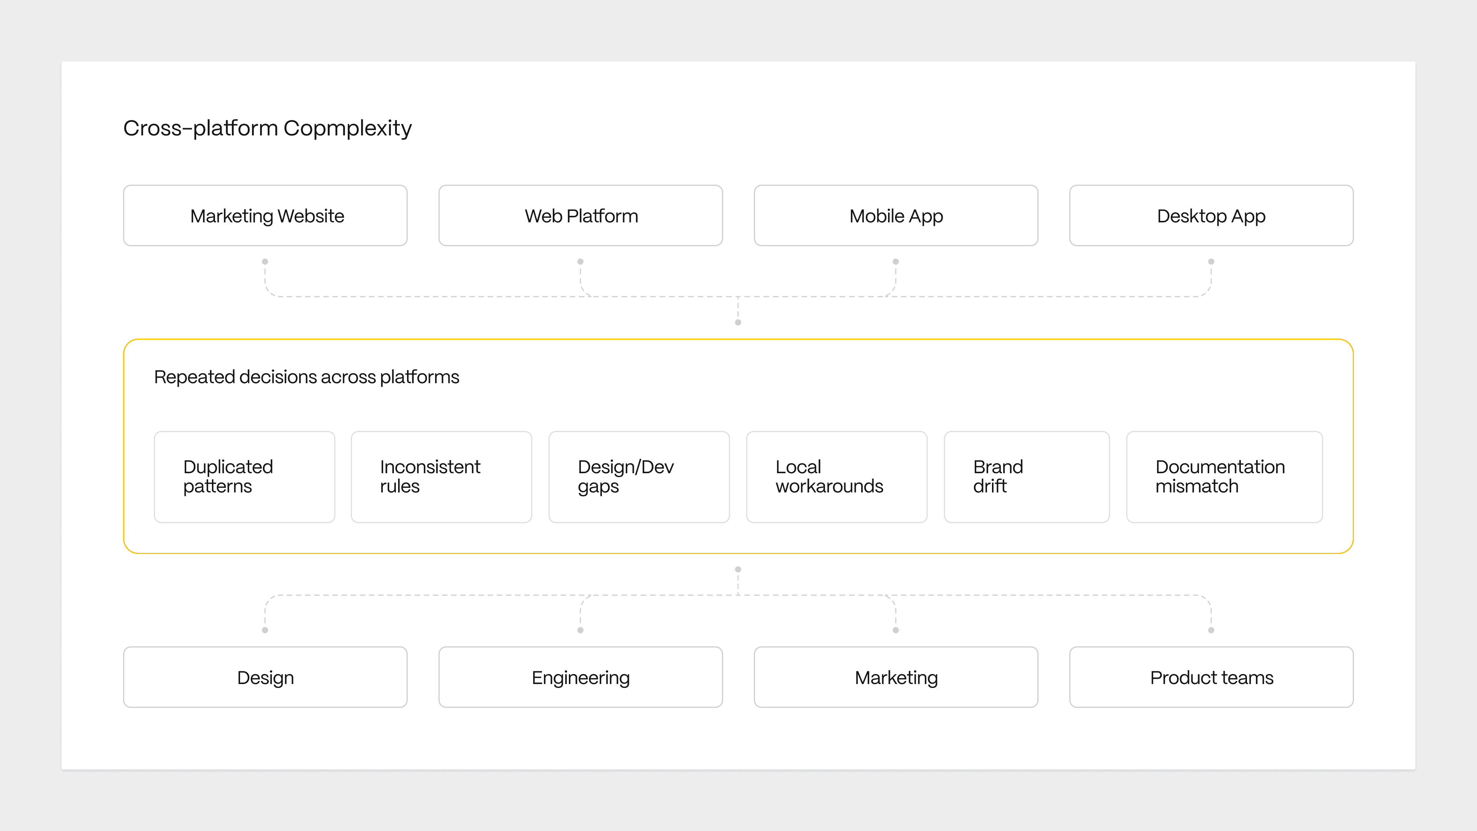The image size is (1477, 831).
Task: Select the Local workarounds card
Action: coord(837,477)
